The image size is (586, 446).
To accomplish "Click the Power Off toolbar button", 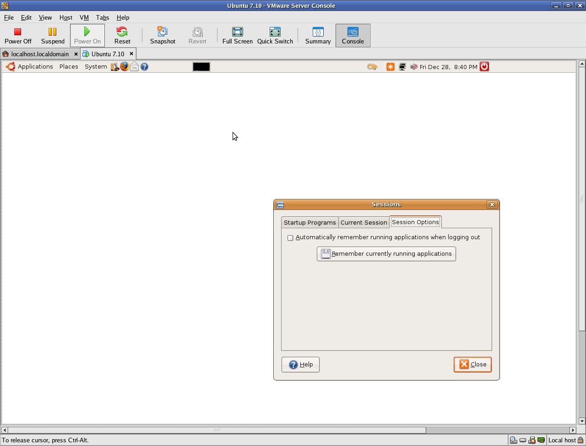I will click(x=18, y=36).
